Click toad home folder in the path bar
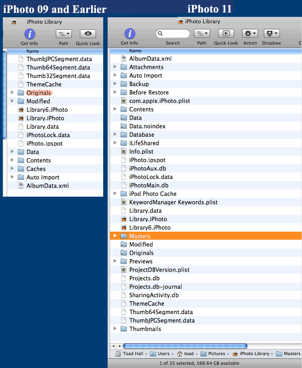Image resolution: width=302 pixels, height=368 pixels. tap(186, 354)
